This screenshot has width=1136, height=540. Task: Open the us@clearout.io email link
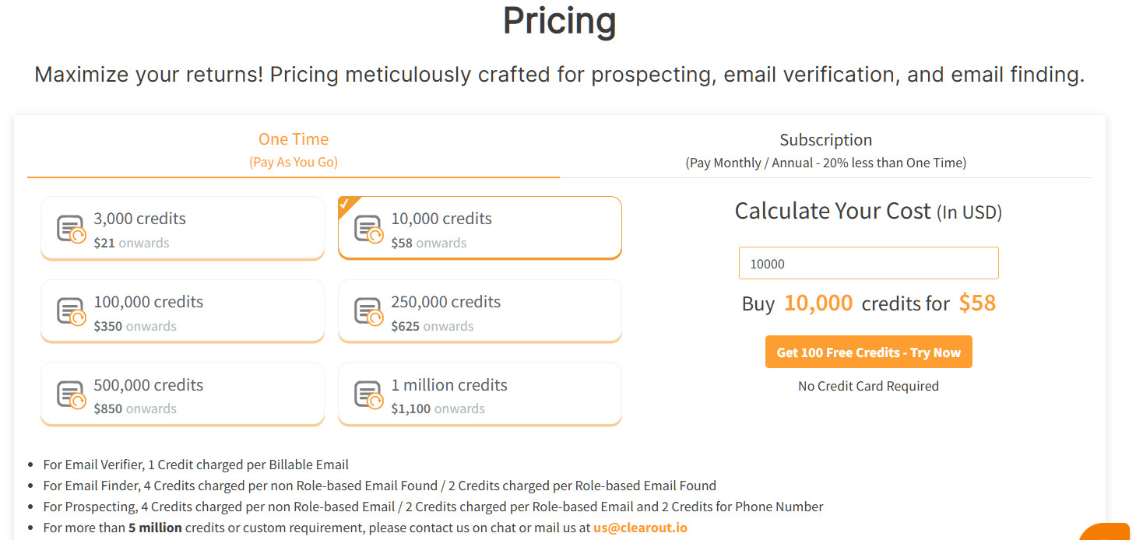(640, 528)
